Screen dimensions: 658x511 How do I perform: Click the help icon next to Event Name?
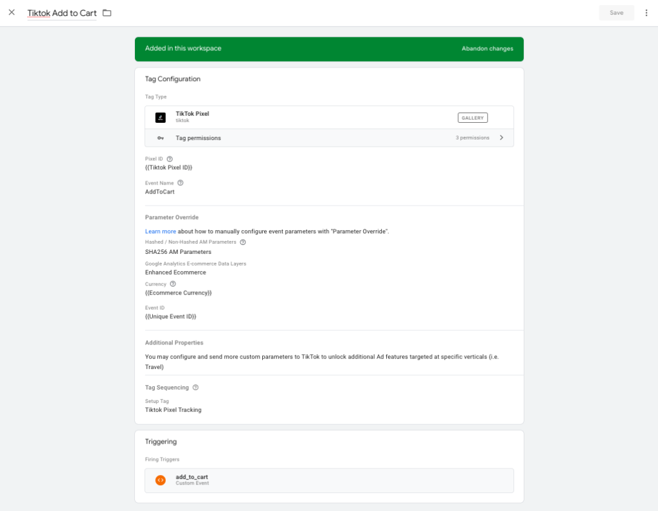pyautogui.click(x=181, y=183)
